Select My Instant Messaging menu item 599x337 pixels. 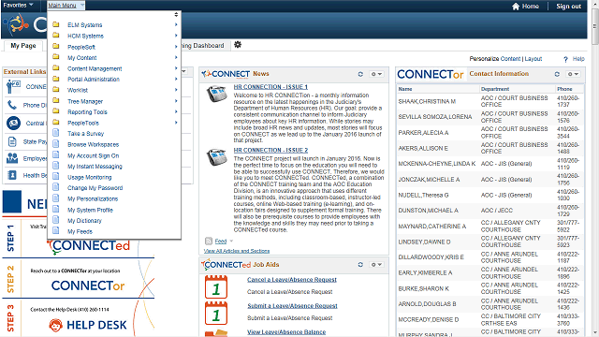click(x=95, y=167)
